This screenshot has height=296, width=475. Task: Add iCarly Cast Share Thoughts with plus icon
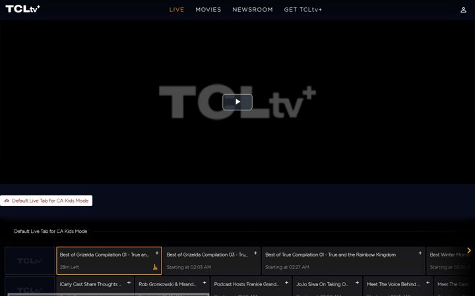pyautogui.click(x=129, y=283)
